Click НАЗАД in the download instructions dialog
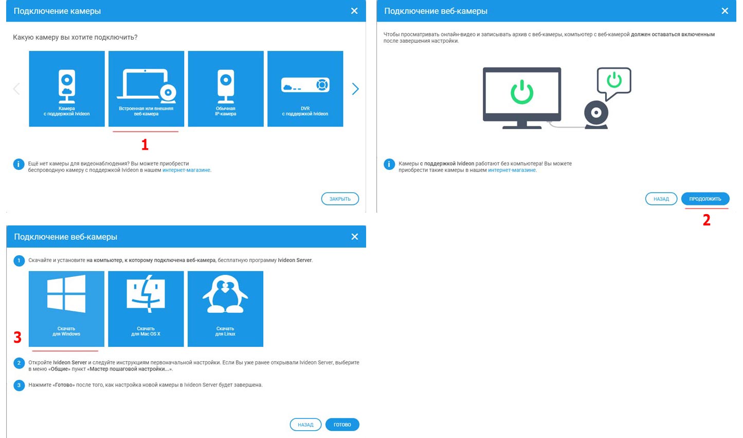Screen dimensions: 743x438 (305, 425)
